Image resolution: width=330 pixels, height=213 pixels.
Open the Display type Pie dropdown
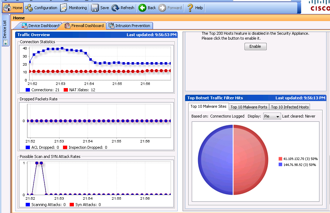tap(272, 116)
